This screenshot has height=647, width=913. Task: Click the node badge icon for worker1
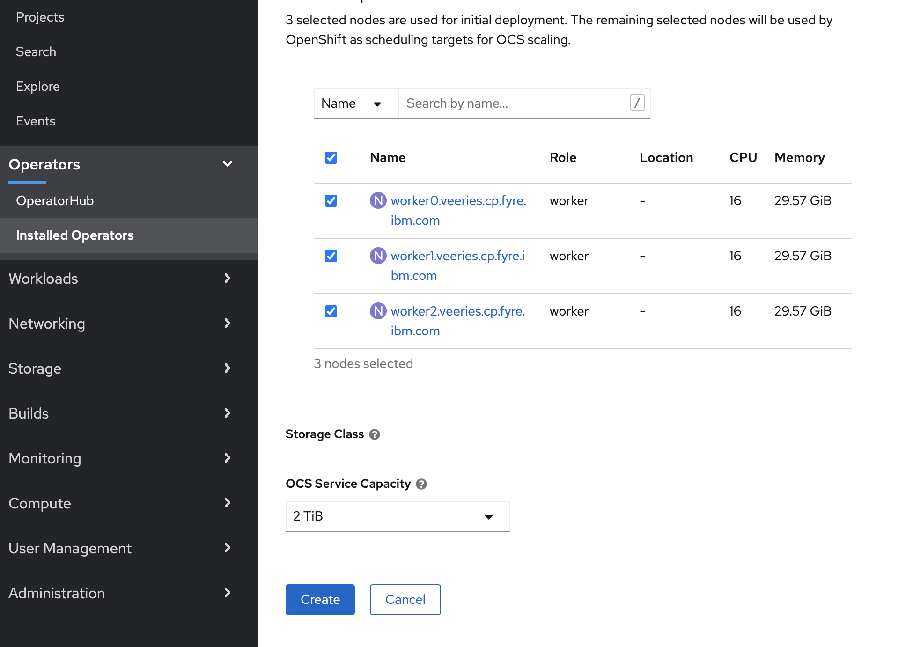coord(378,256)
